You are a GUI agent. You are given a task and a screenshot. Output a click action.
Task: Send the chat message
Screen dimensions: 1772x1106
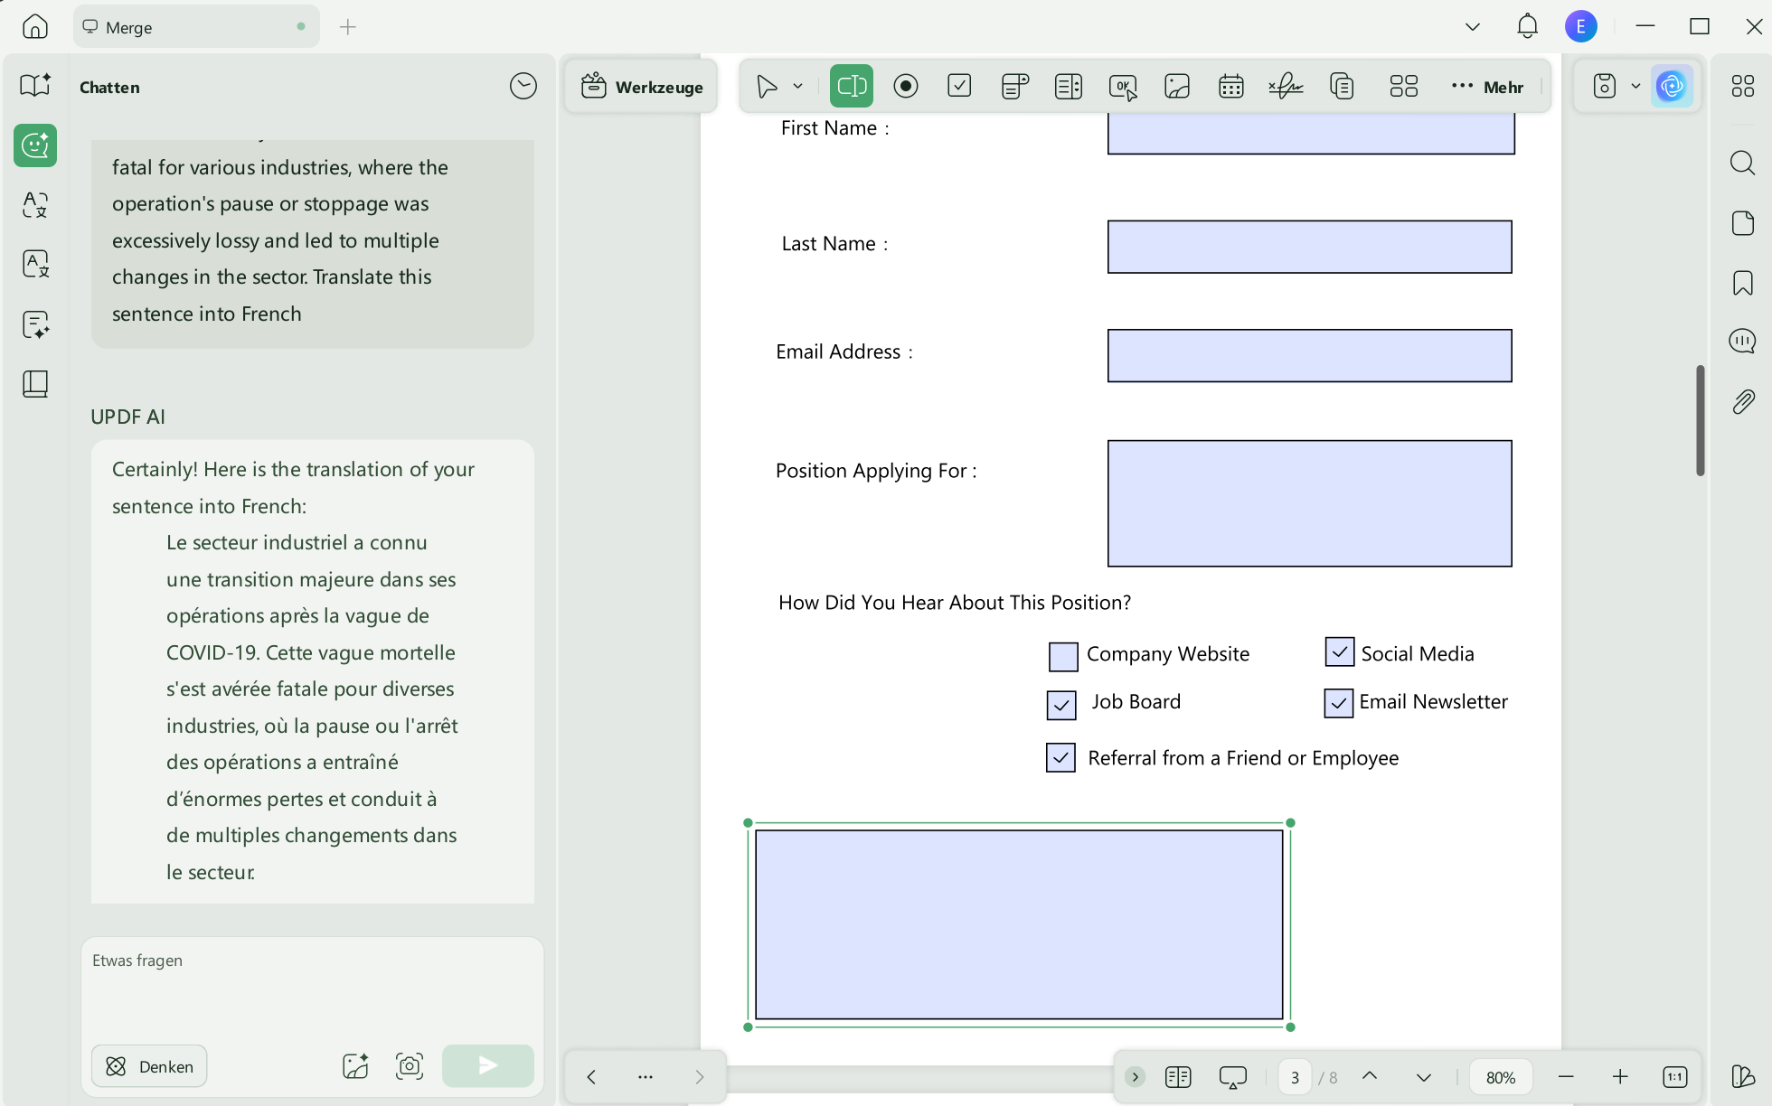(487, 1065)
